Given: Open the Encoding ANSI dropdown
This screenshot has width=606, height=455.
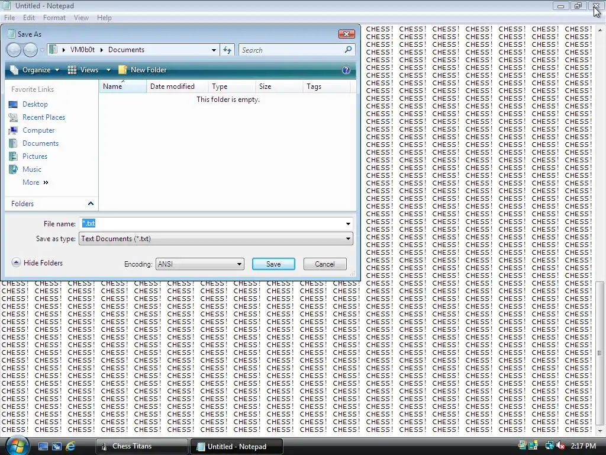Looking at the screenshot, I should coord(200,264).
